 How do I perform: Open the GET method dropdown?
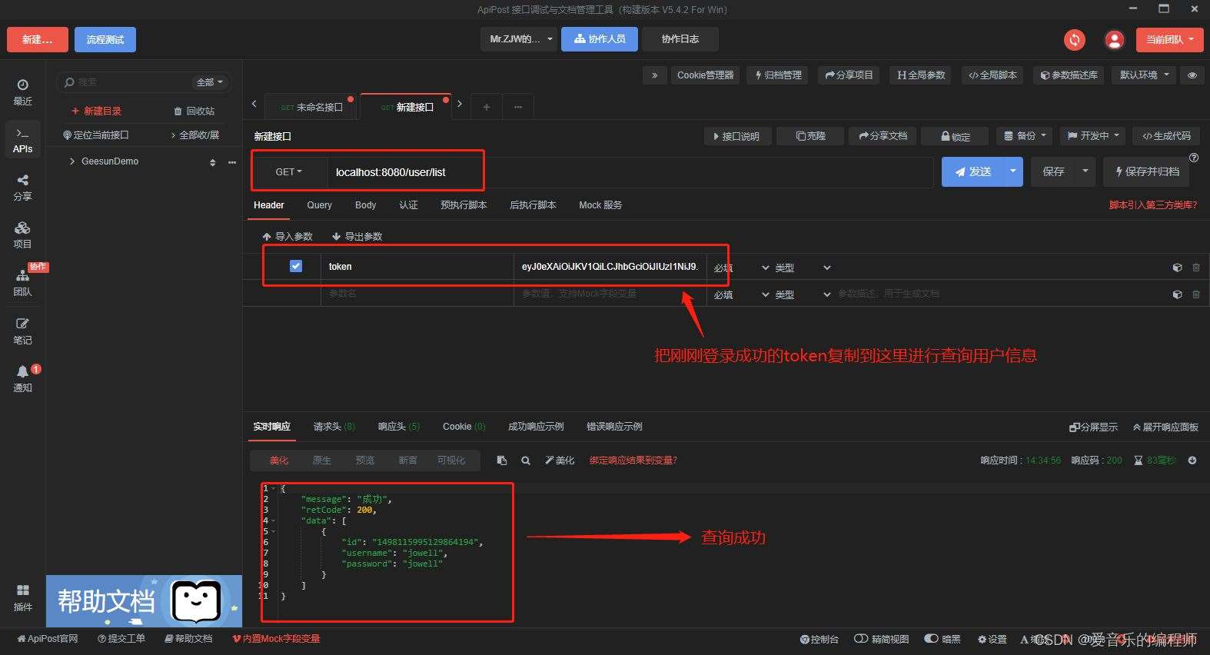(x=289, y=172)
